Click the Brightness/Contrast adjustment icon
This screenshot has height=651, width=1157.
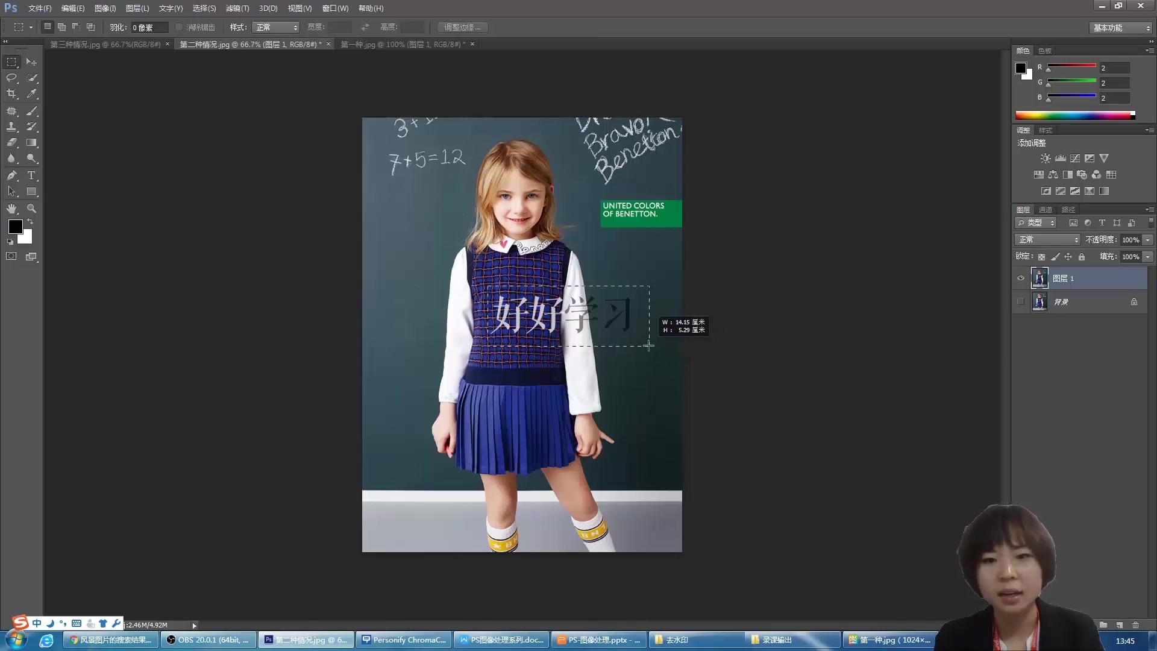[x=1046, y=159]
